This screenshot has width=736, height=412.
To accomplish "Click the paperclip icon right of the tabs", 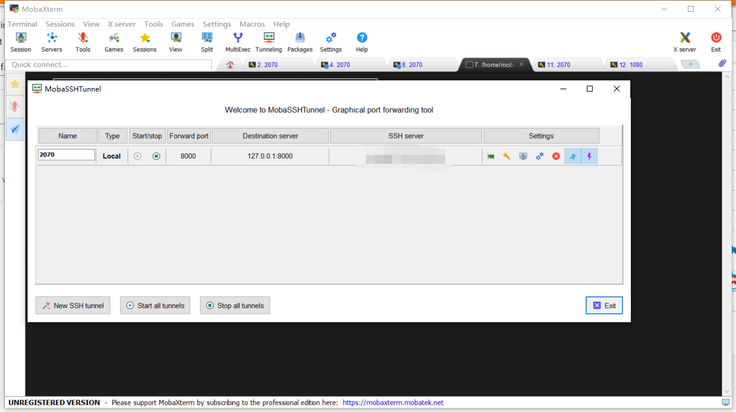I will pyautogui.click(x=722, y=63).
